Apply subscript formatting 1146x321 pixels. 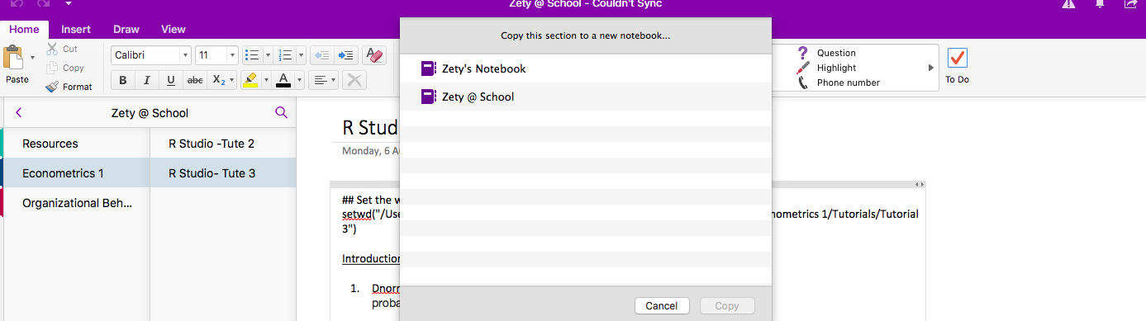218,80
